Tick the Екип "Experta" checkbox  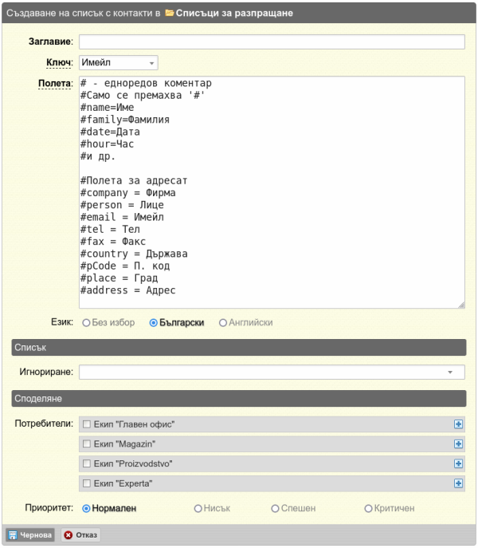(87, 483)
